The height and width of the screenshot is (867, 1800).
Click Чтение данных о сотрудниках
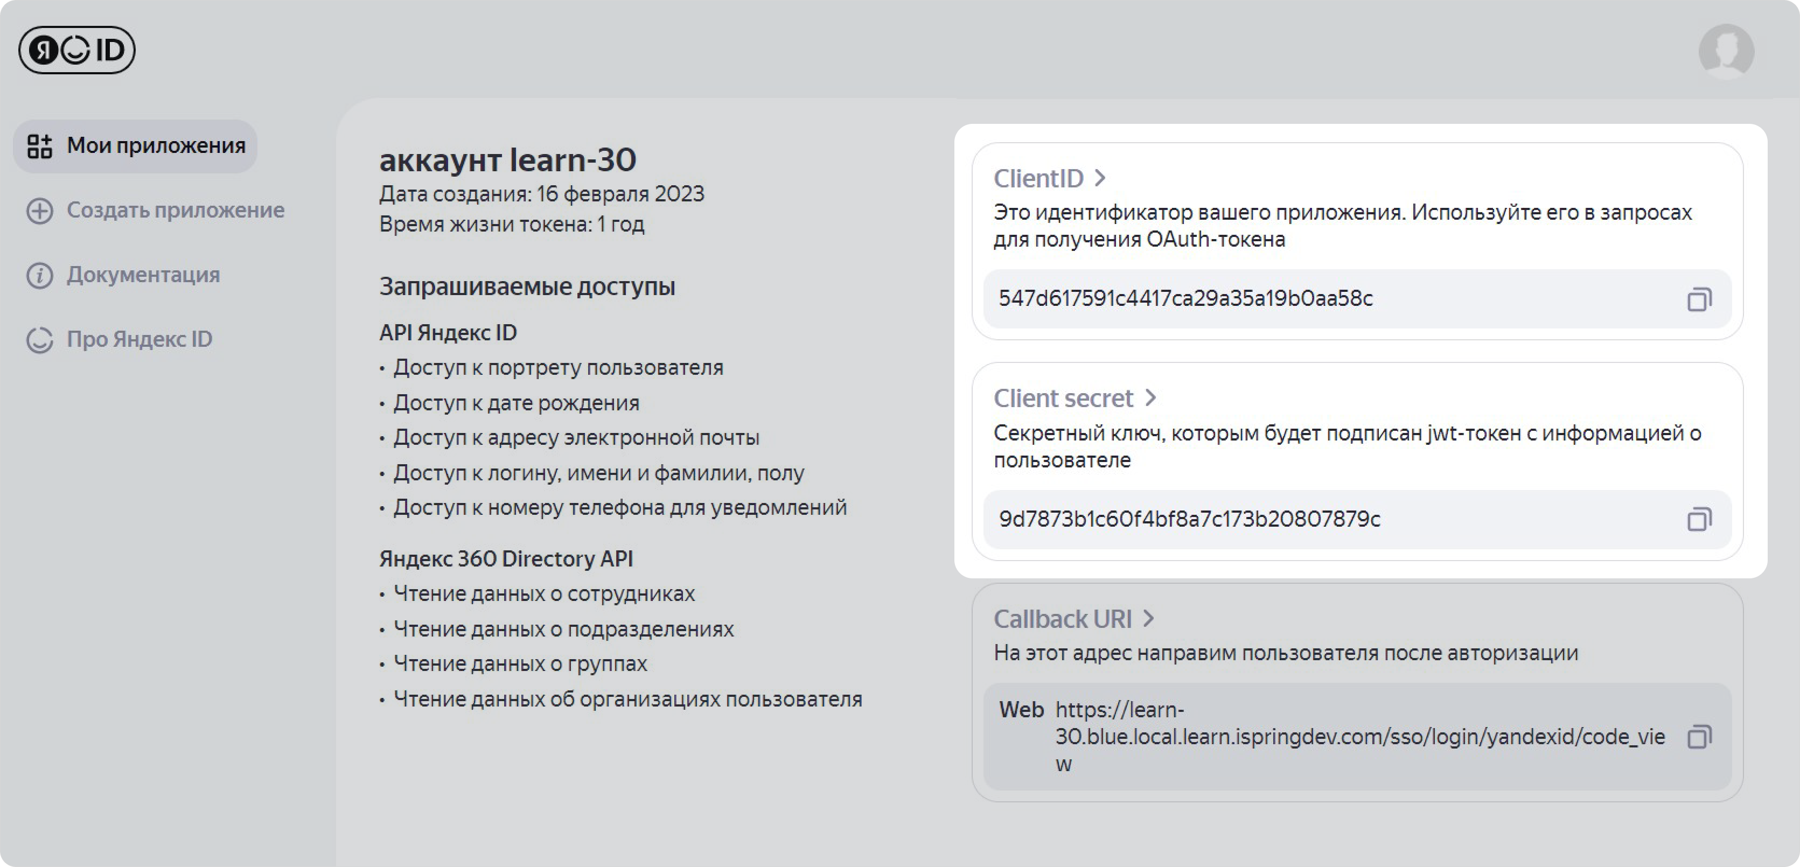pos(545,594)
